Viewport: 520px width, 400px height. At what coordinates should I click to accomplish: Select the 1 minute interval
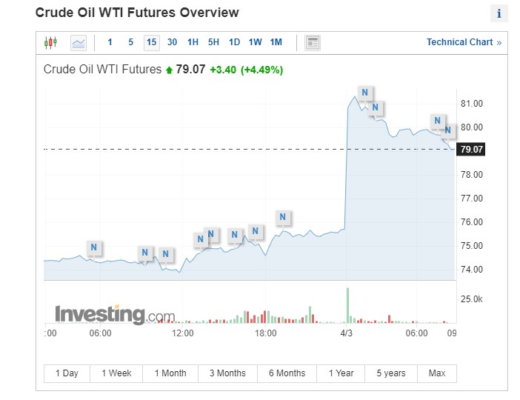point(110,42)
